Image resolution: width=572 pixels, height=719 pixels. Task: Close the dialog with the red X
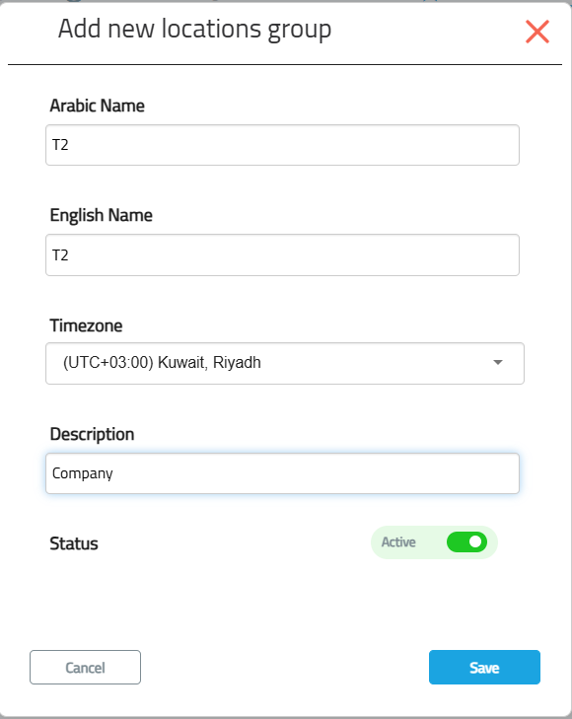[537, 32]
